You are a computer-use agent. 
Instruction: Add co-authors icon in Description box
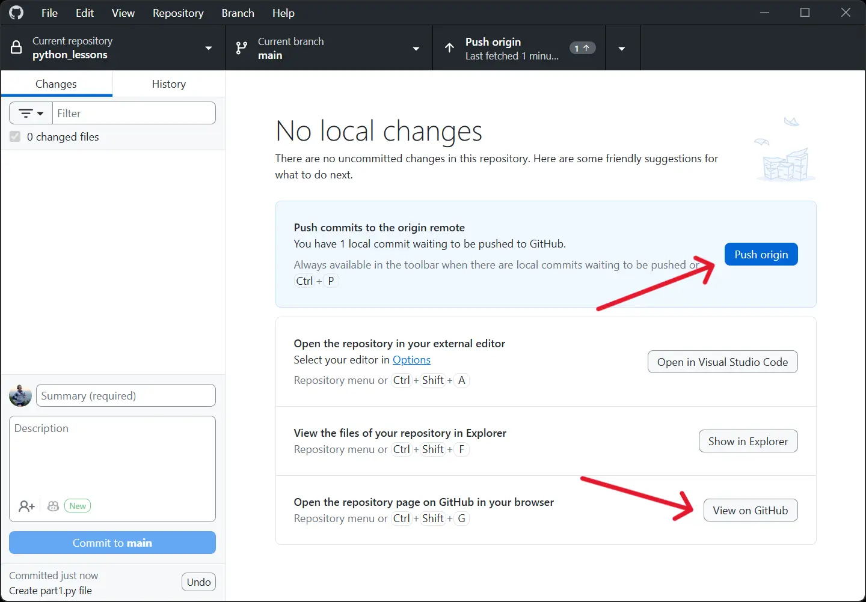point(26,506)
